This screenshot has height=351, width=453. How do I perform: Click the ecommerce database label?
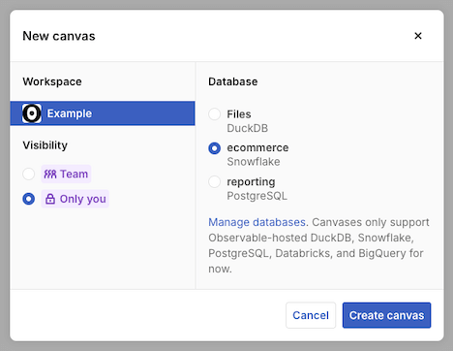[x=257, y=147]
